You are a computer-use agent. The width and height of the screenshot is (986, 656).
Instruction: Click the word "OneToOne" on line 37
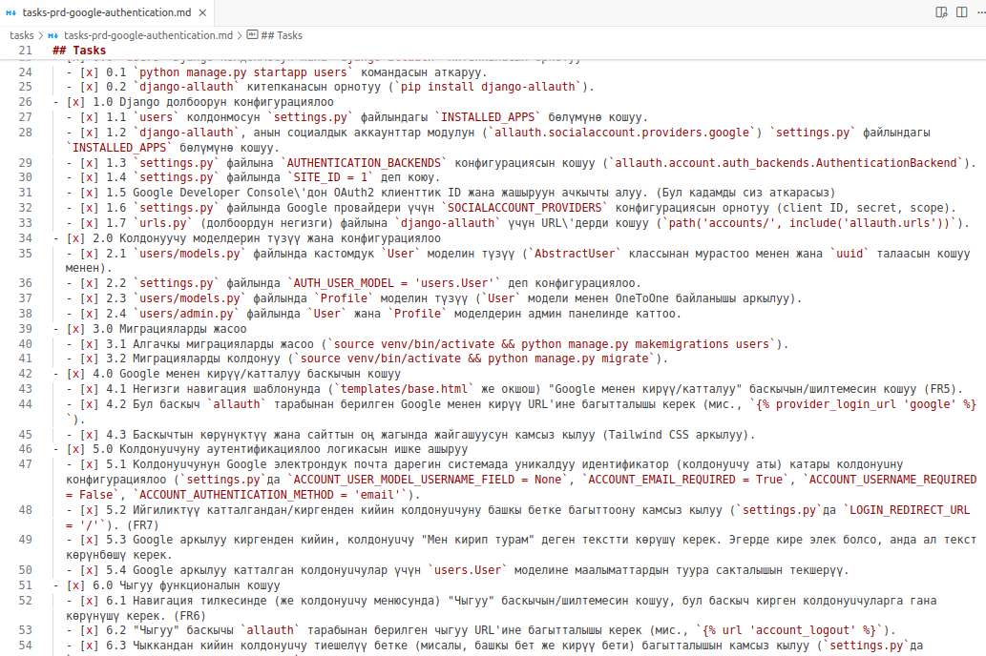coord(642,298)
